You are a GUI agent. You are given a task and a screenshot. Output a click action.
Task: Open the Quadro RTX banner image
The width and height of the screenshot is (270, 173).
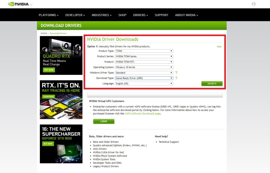coord(61,55)
